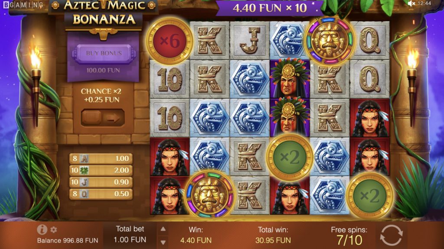Screen dimensions: 444x249
Task: Click the golden Aztec mask scatter in bottom row
Action: [209, 194]
